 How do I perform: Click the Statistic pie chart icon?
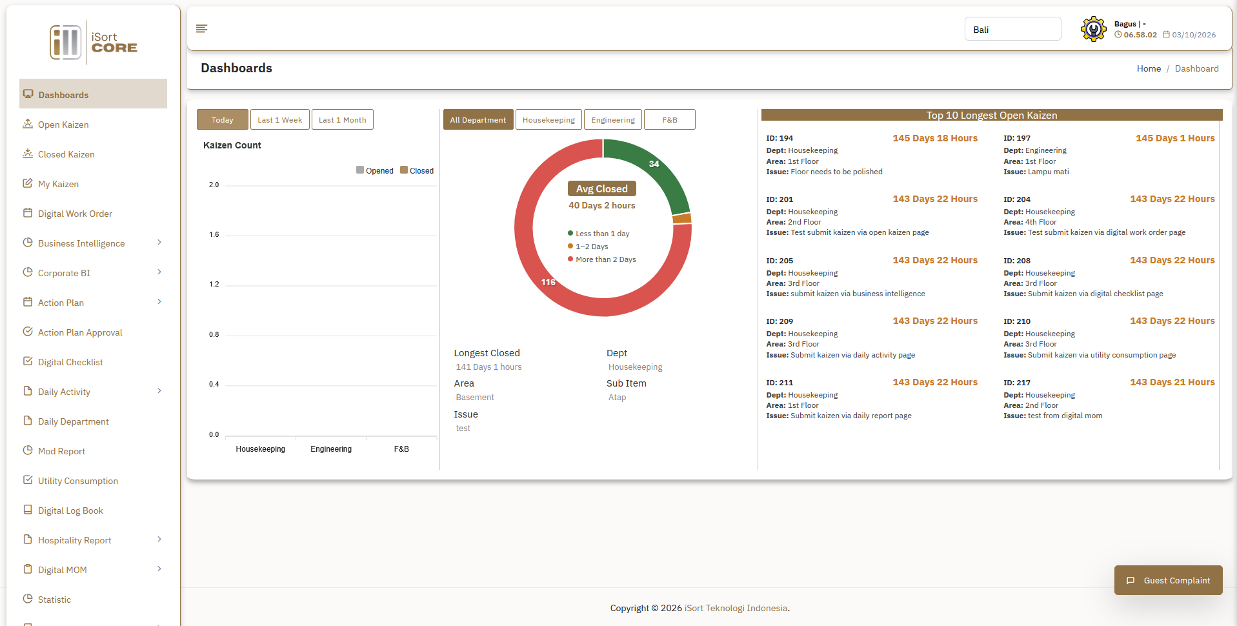pyautogui.click(x=28, y=599)
